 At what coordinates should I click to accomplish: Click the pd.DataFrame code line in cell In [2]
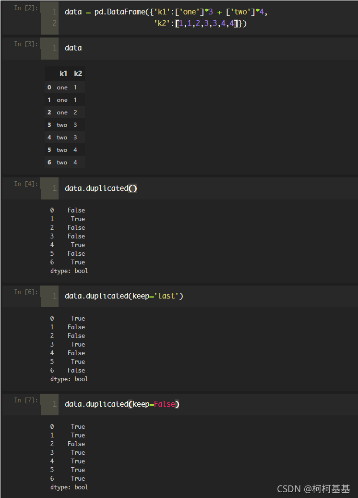(166, 12)
